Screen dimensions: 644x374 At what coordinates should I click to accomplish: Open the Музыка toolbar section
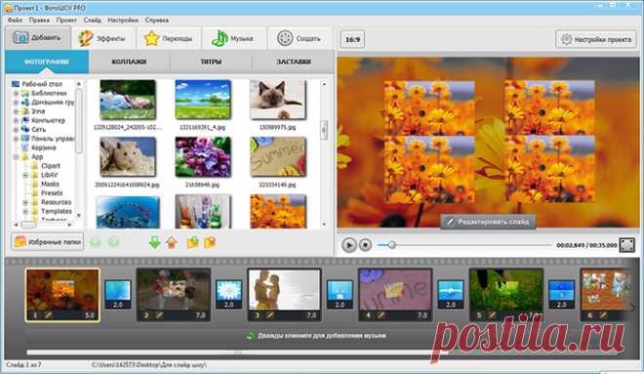(x=233, y=39)
